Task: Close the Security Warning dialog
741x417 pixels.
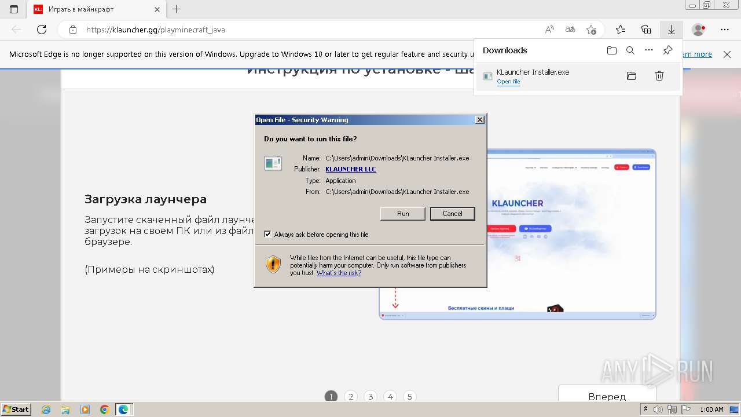Action: point(479,120)
